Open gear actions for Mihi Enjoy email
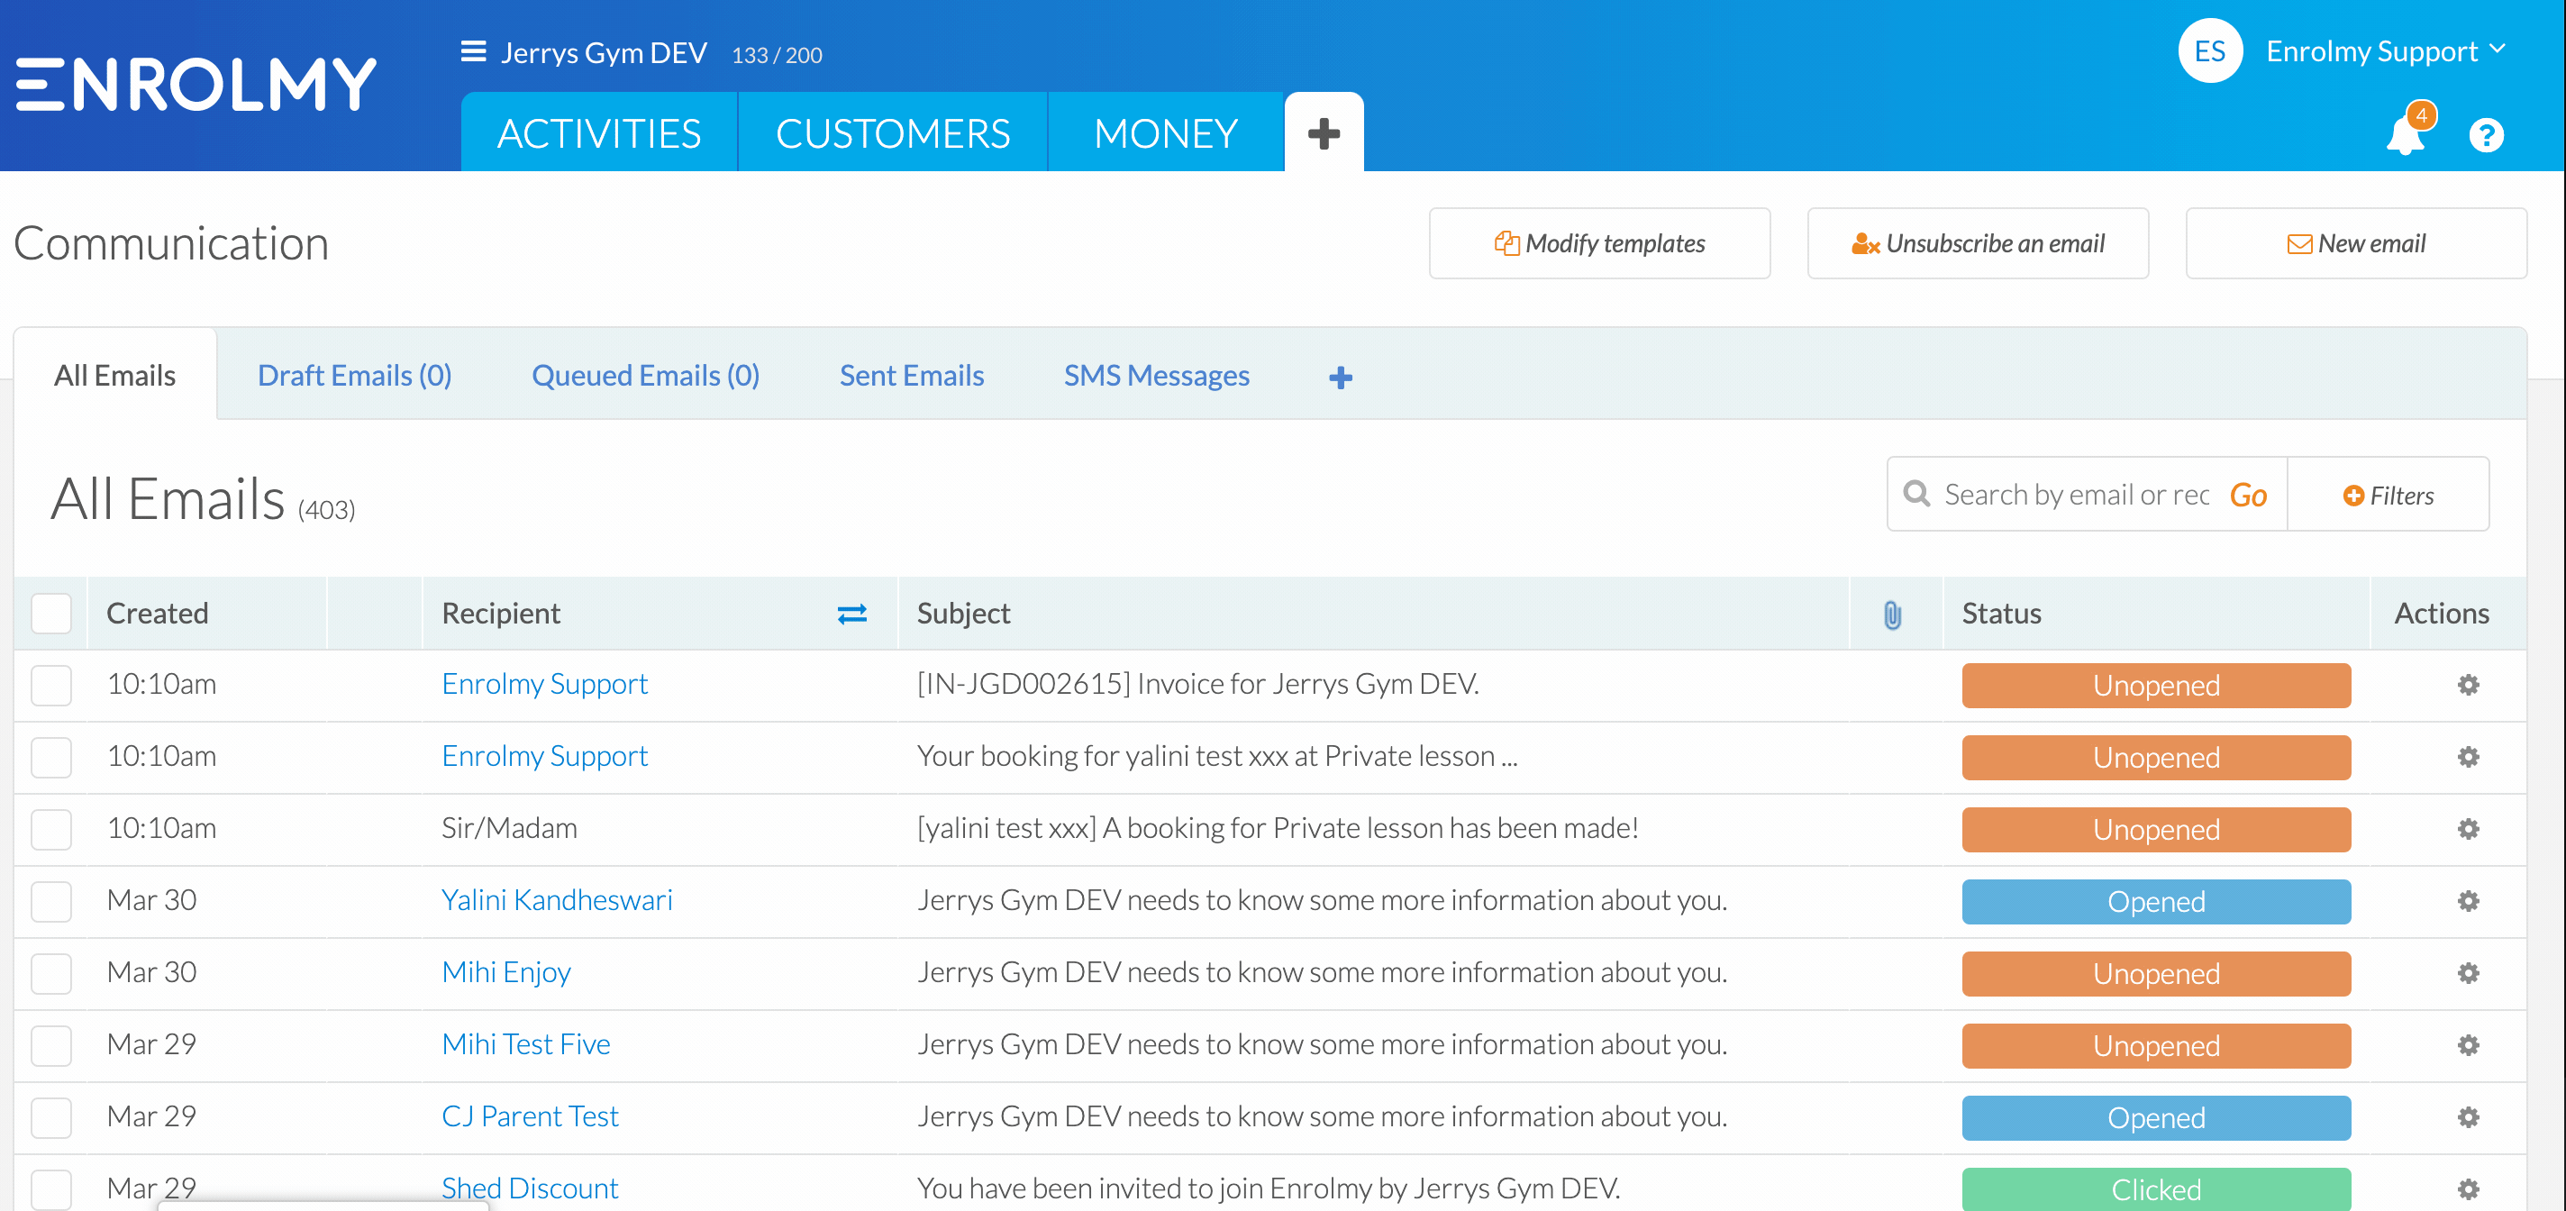 click(2469, 973)
